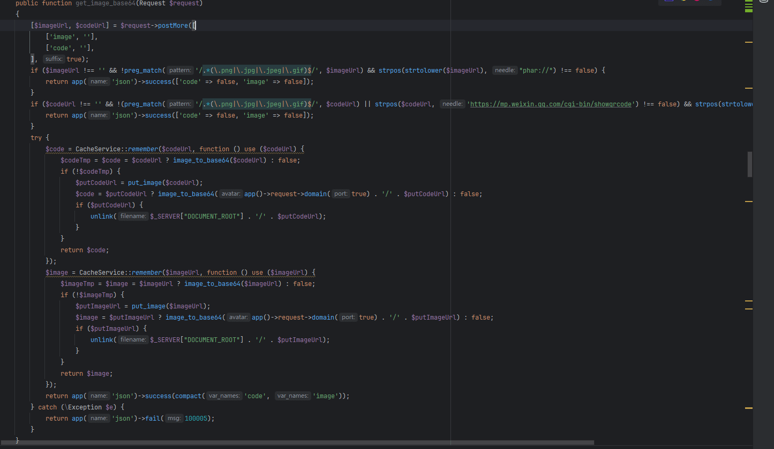774x449 pixels.
Task: Click the var_names: hint before 'code'
Action: [224, 396]
